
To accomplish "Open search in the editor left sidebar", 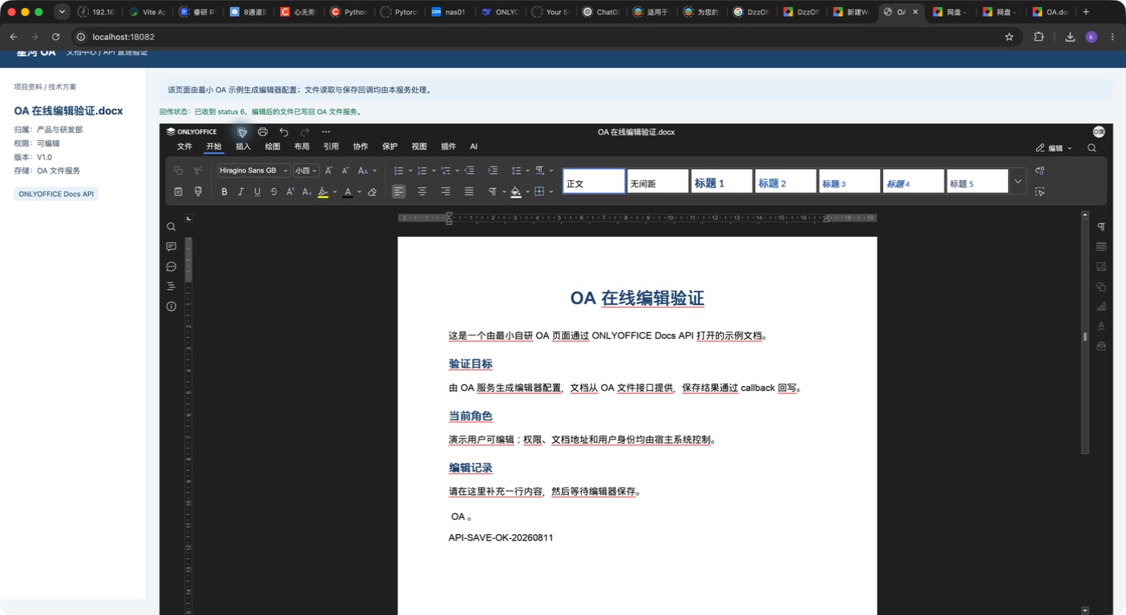I will point(171,227).
